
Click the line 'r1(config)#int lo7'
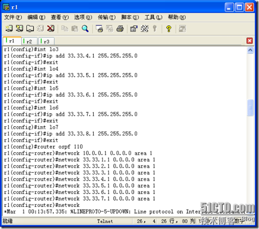(31, 127)
